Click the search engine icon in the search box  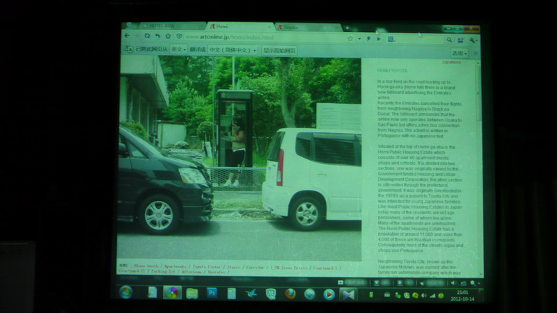tap(391, 40)
